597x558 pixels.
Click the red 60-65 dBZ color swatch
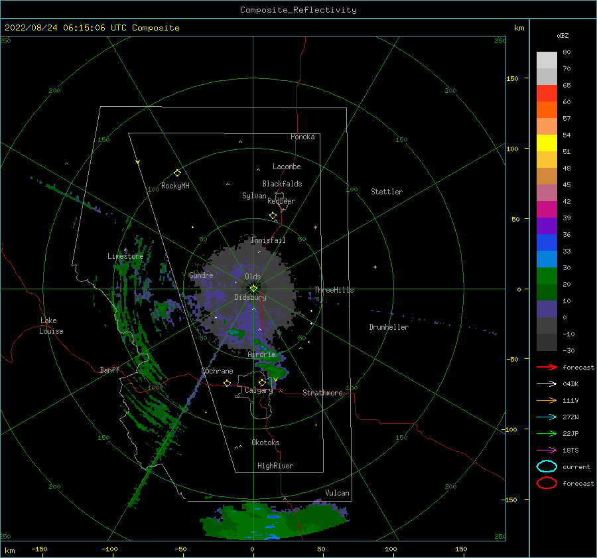pyautogui.click(x=547, y=94)
